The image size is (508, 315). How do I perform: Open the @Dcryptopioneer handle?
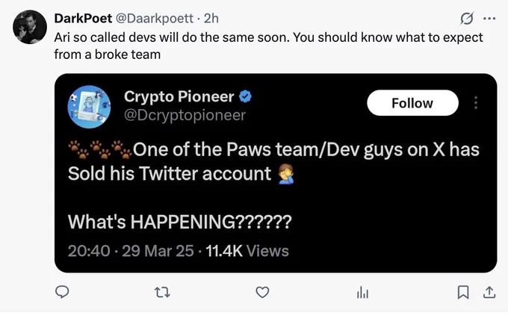(185, 115)
